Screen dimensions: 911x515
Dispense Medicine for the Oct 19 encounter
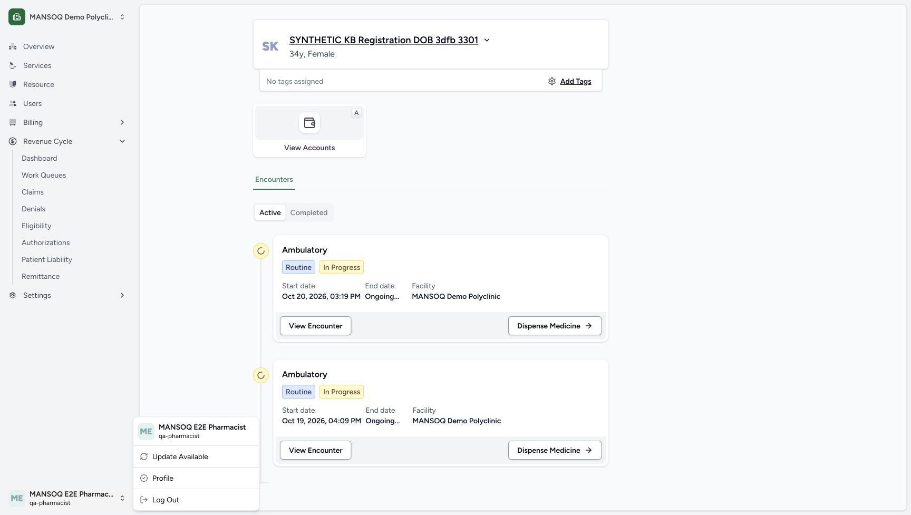click(x=555, y=450)
